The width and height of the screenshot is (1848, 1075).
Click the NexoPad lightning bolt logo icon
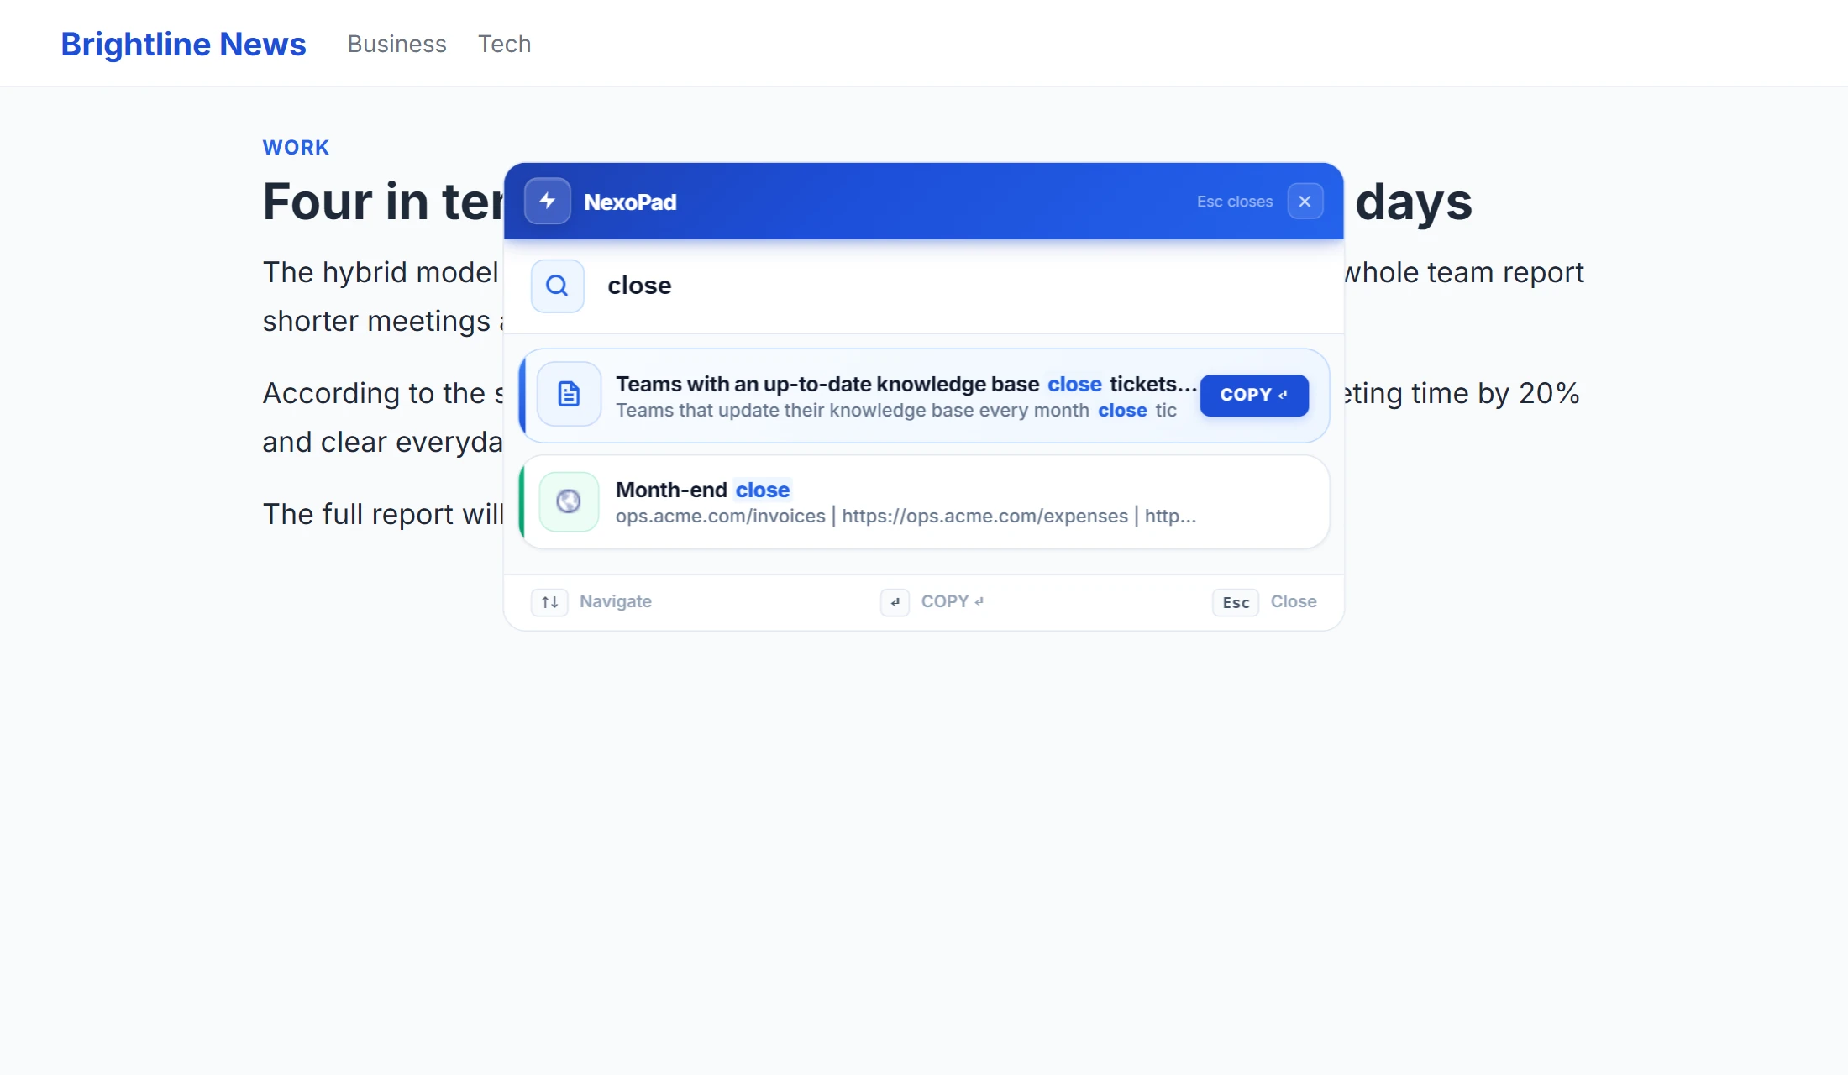(547, 202)
